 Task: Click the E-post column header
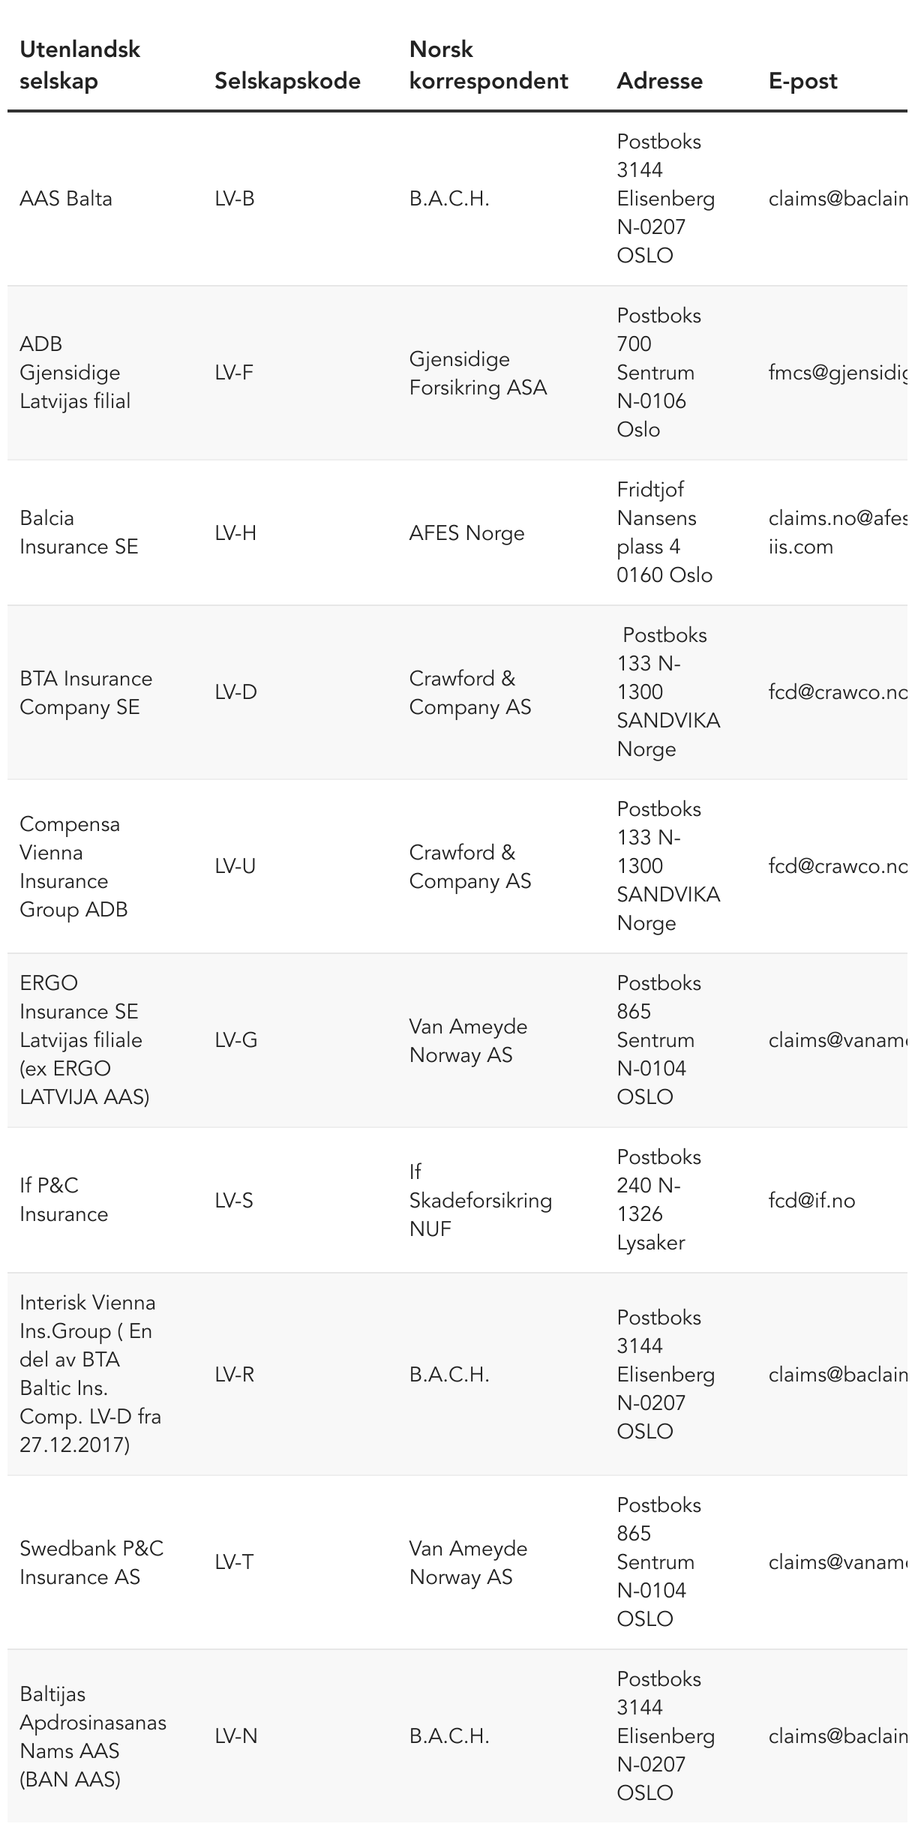coord(803,81)
